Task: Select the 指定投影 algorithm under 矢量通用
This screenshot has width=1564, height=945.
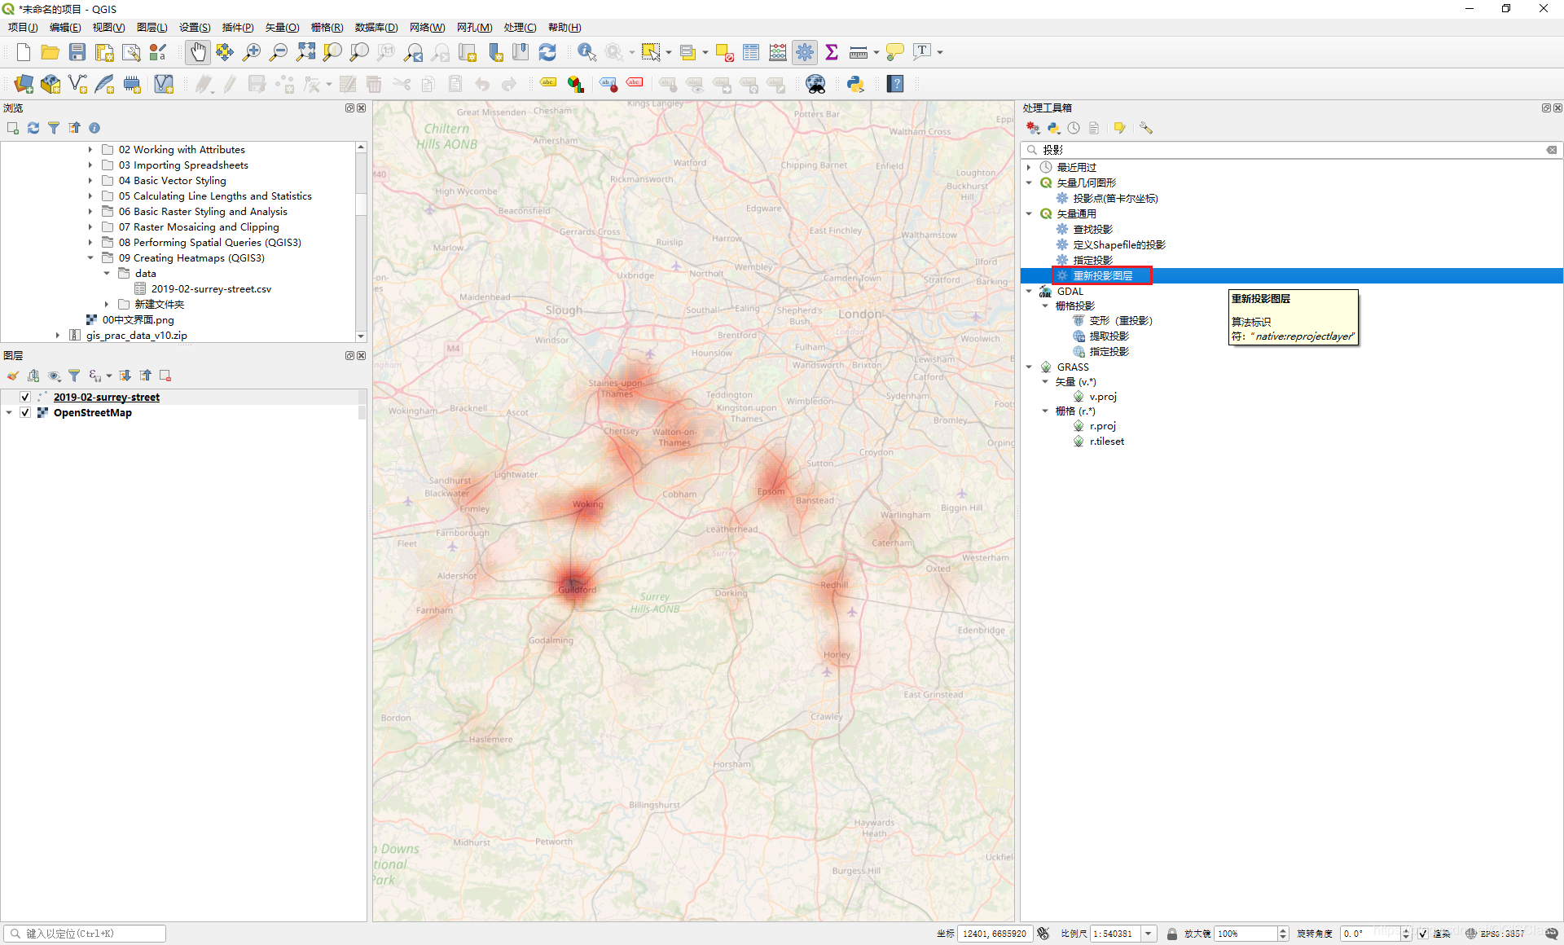Action: tap(1092, 260)
